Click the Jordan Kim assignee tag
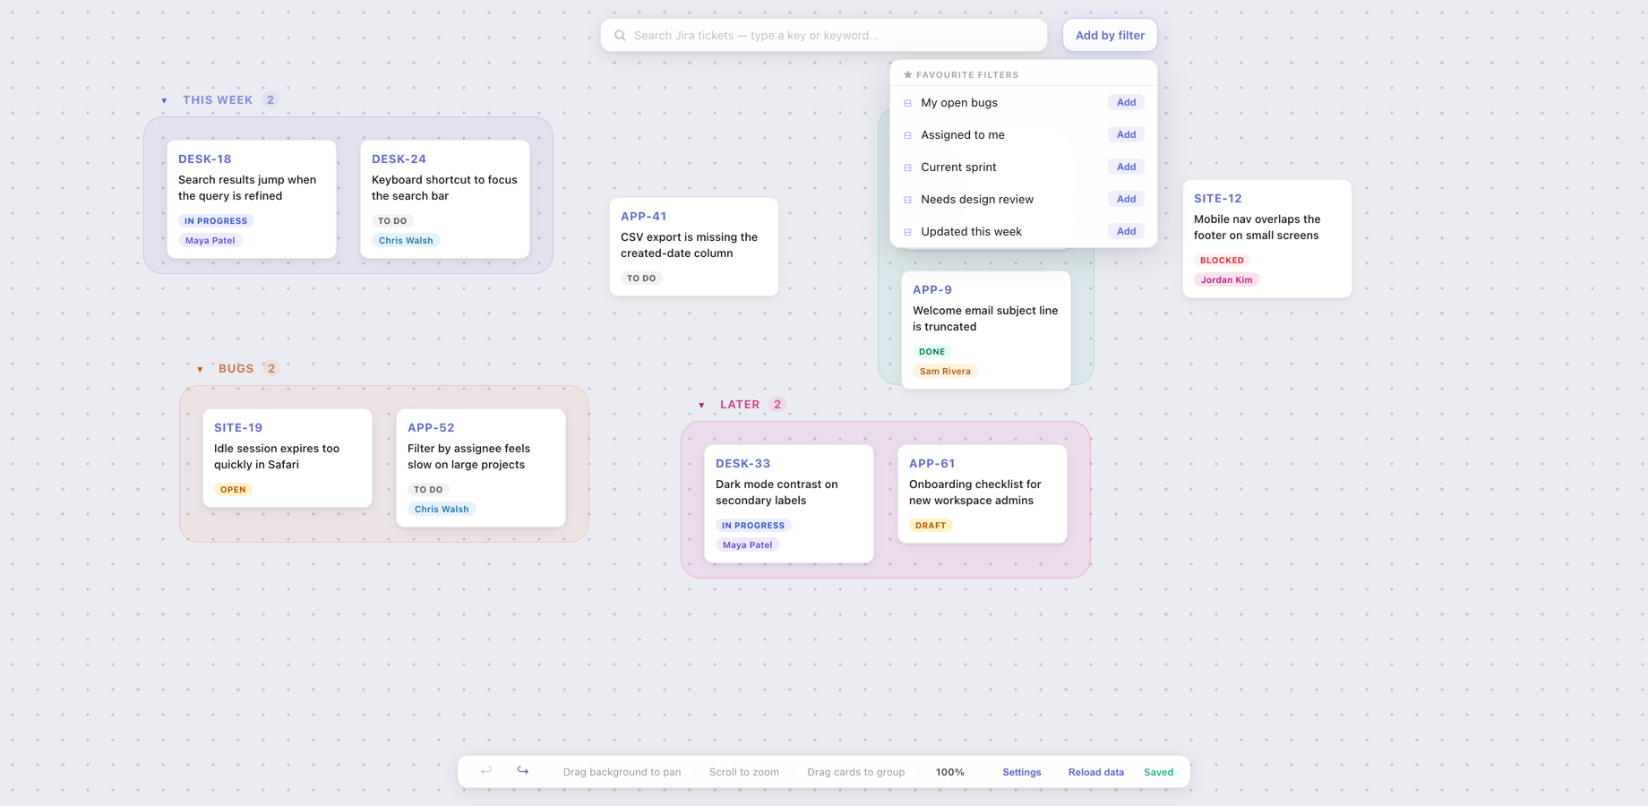The width and height of the screenshot is (1648, 806). tap(1227, 279)
